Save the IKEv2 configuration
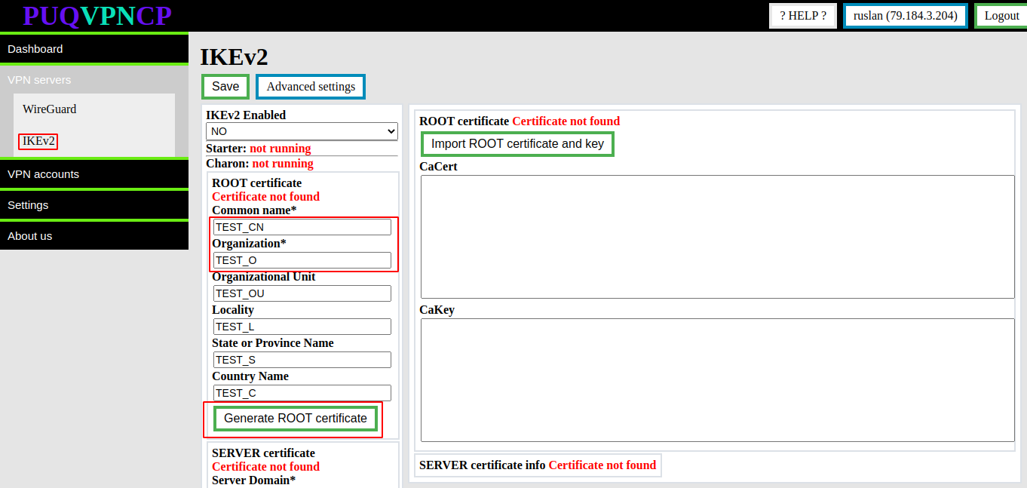The width and height of the screenshot is (1027, 488). click(x=225, y=87)
